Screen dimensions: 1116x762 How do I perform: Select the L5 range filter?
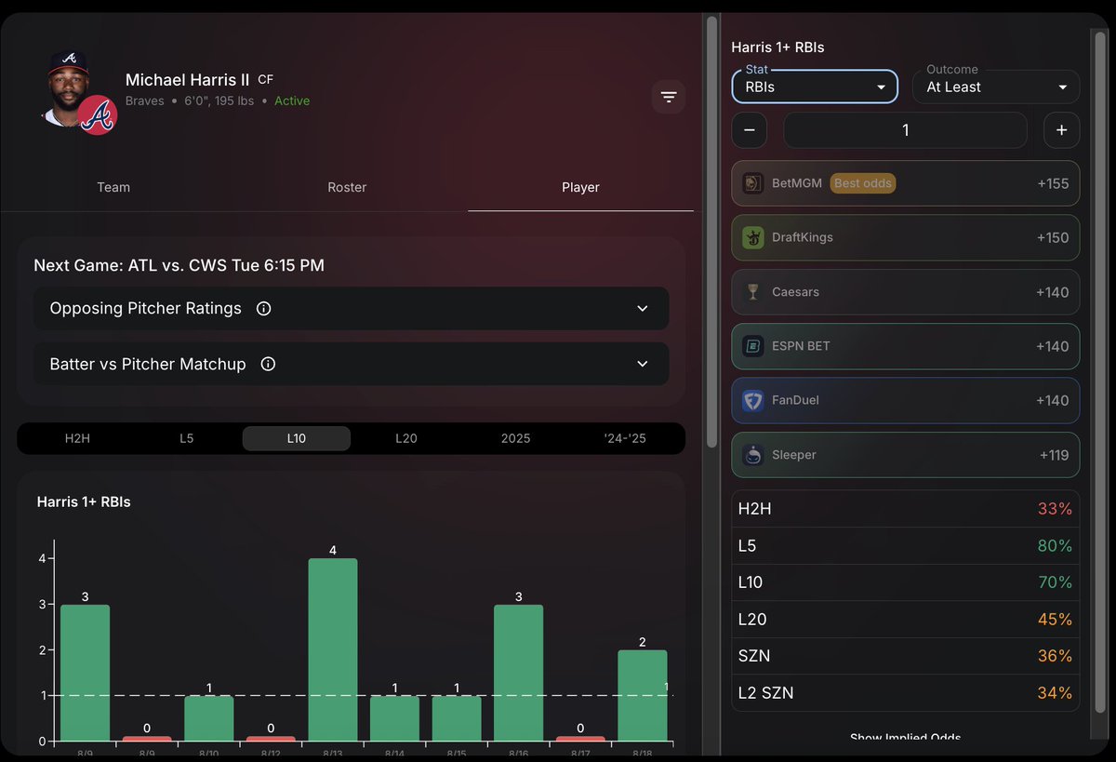[187, 438]
